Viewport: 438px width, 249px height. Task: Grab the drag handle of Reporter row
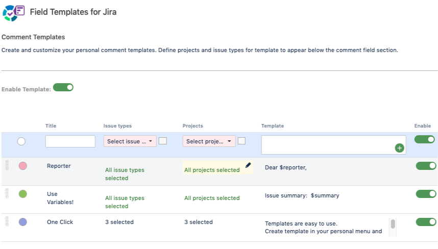point(7,165)
